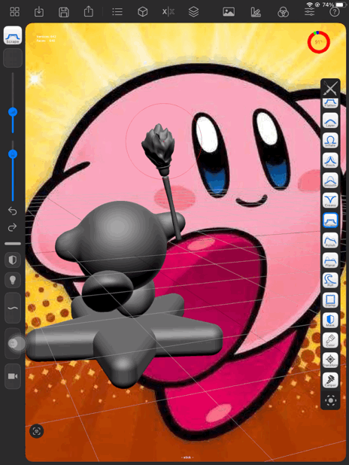
Task: Open the objects list icon
Action: pos(117,12)
